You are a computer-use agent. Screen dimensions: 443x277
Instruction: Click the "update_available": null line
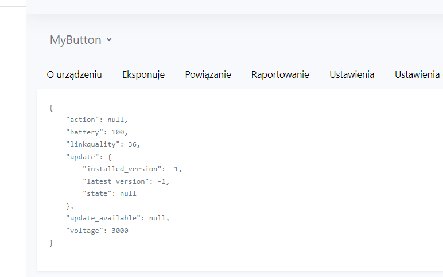click(118, 218)
